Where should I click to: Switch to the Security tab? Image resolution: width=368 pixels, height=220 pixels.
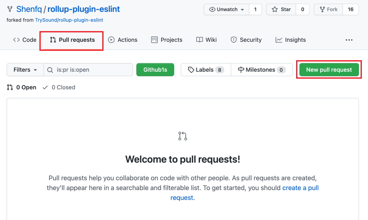[246, 40]
